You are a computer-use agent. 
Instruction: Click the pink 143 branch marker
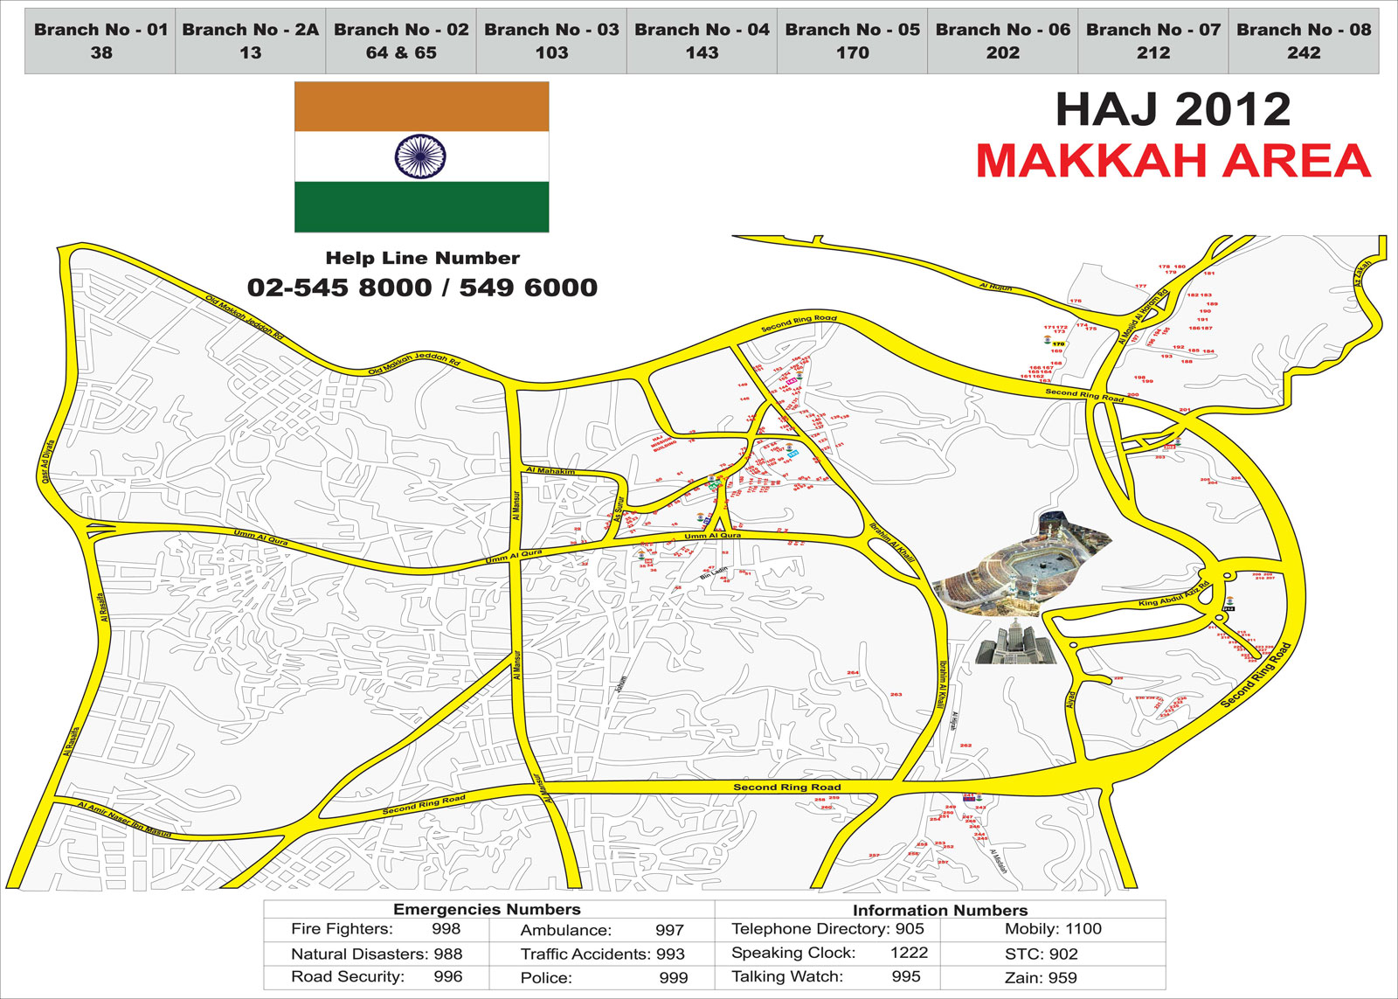click(x=792, y=381)
